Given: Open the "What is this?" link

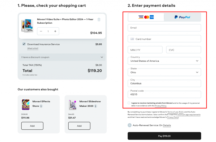Looking at the screenshot, I should pos(33,48).
